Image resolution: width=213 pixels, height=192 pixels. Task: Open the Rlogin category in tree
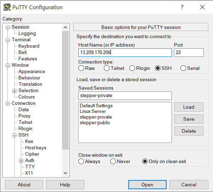(x=25, y=129)
